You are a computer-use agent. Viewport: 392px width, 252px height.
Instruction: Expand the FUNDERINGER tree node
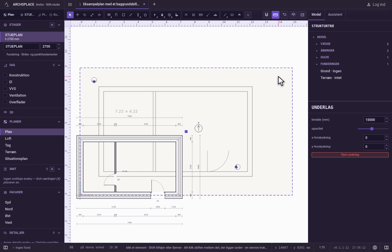(x=317, y=64)
